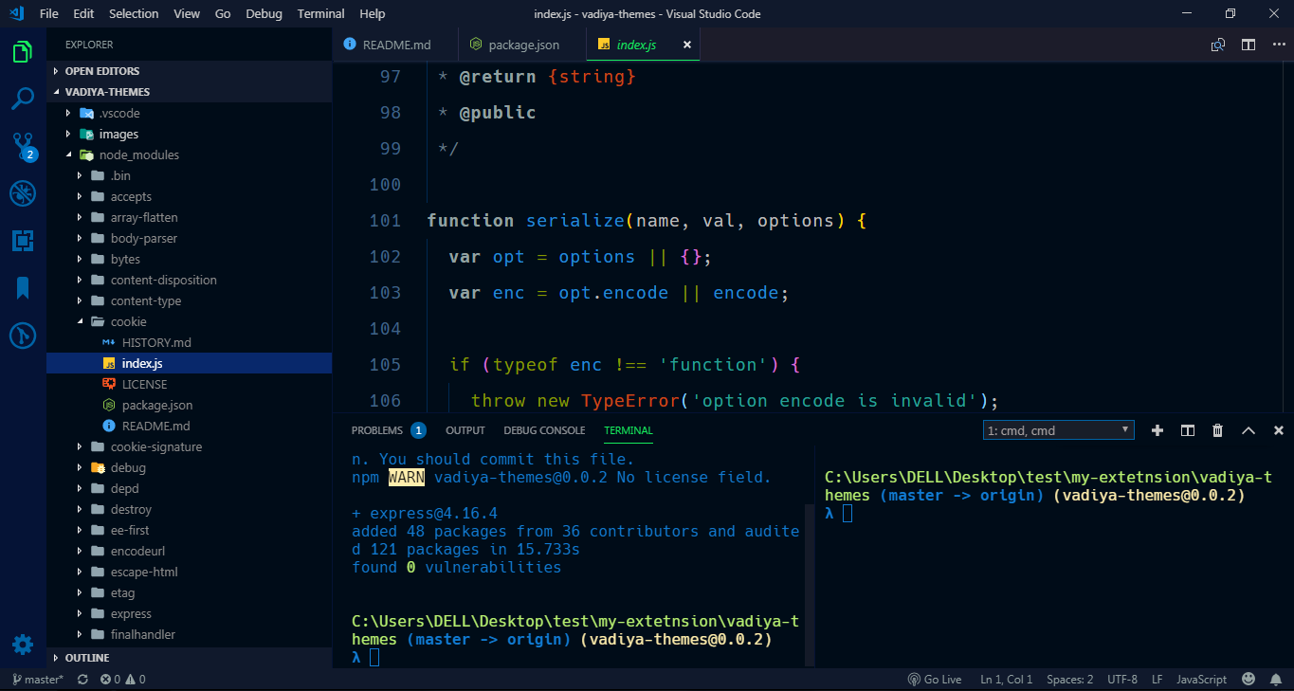1294x691 pixels.
Task: Open the Debug menu
Action: tap(264, 14)
